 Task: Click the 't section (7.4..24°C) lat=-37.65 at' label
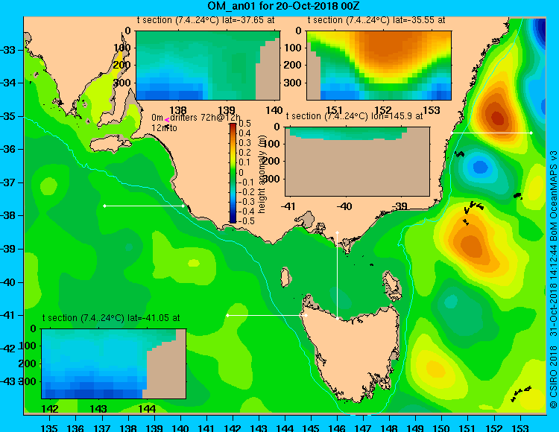coord(206,20)
